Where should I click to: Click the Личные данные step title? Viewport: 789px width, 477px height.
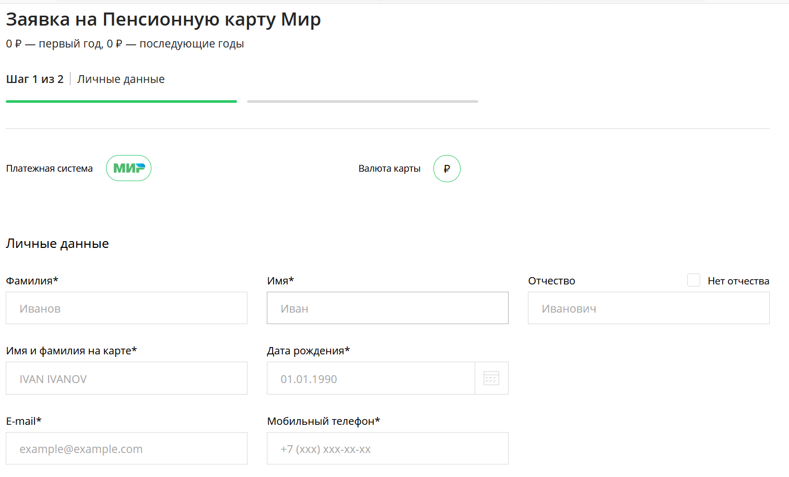[121, 79]
